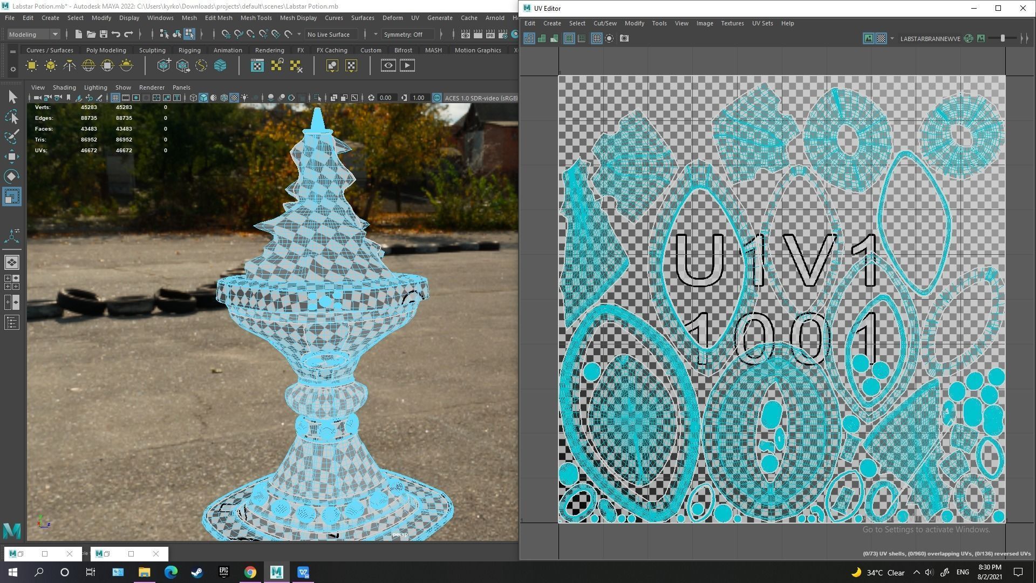The image size is (1036, 583).
Task: Select the Rotate tool in toolbox
Action: coord(12,177)
